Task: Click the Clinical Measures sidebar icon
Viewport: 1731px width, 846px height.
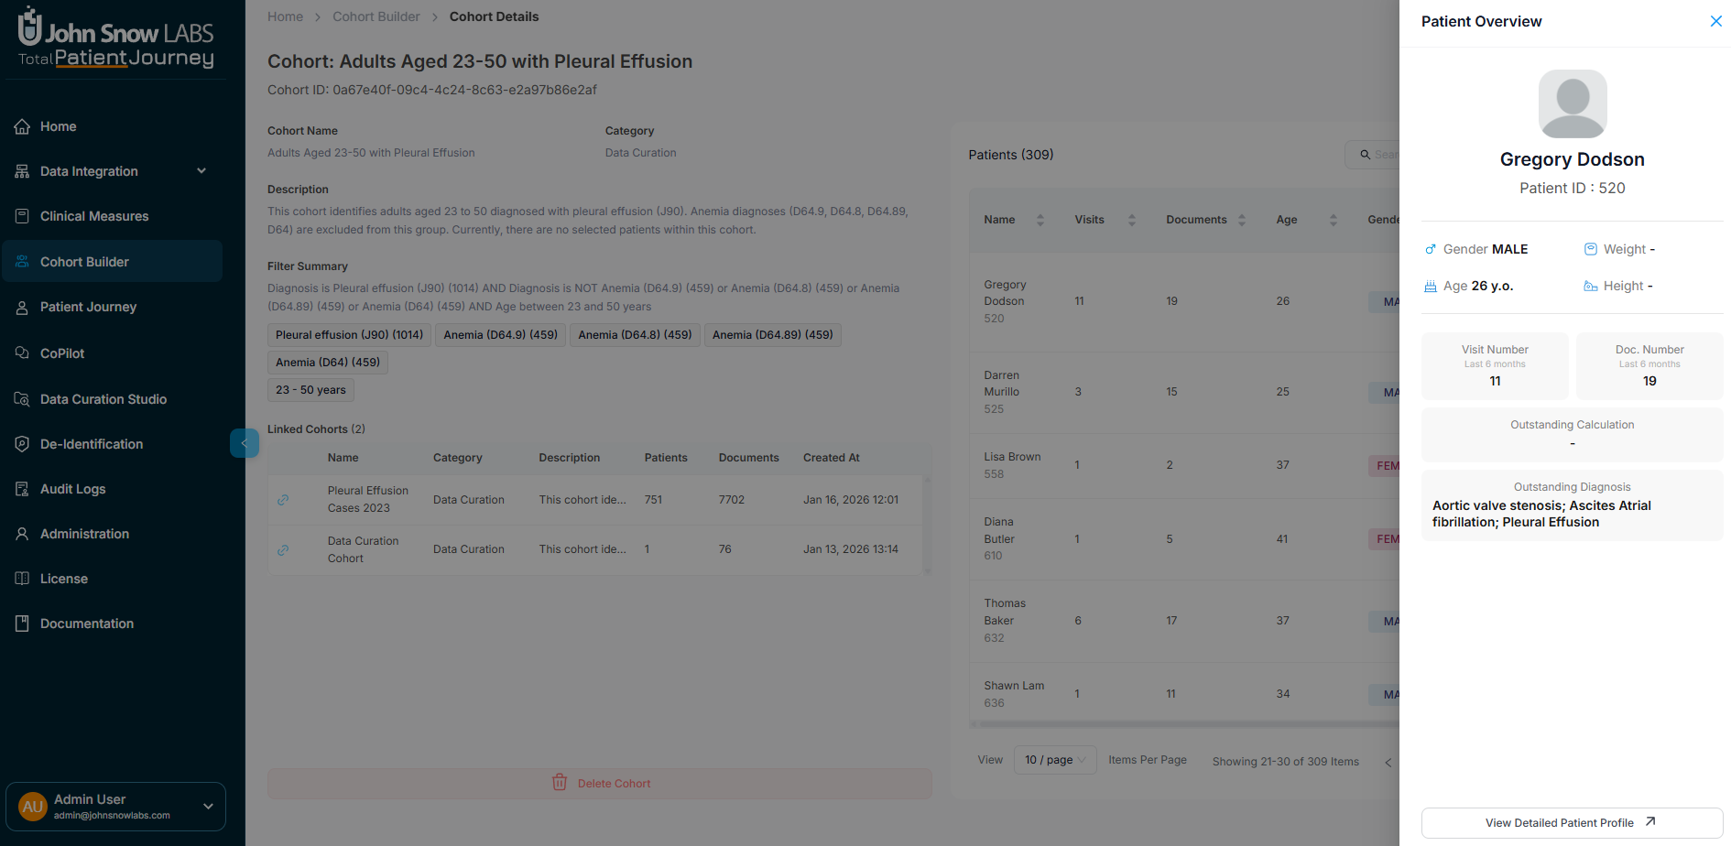Action: [x=22, y=216]
